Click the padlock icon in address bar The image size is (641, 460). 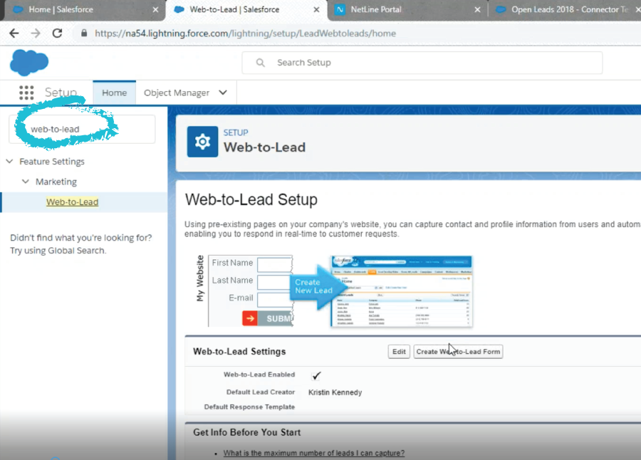point(84,33)
